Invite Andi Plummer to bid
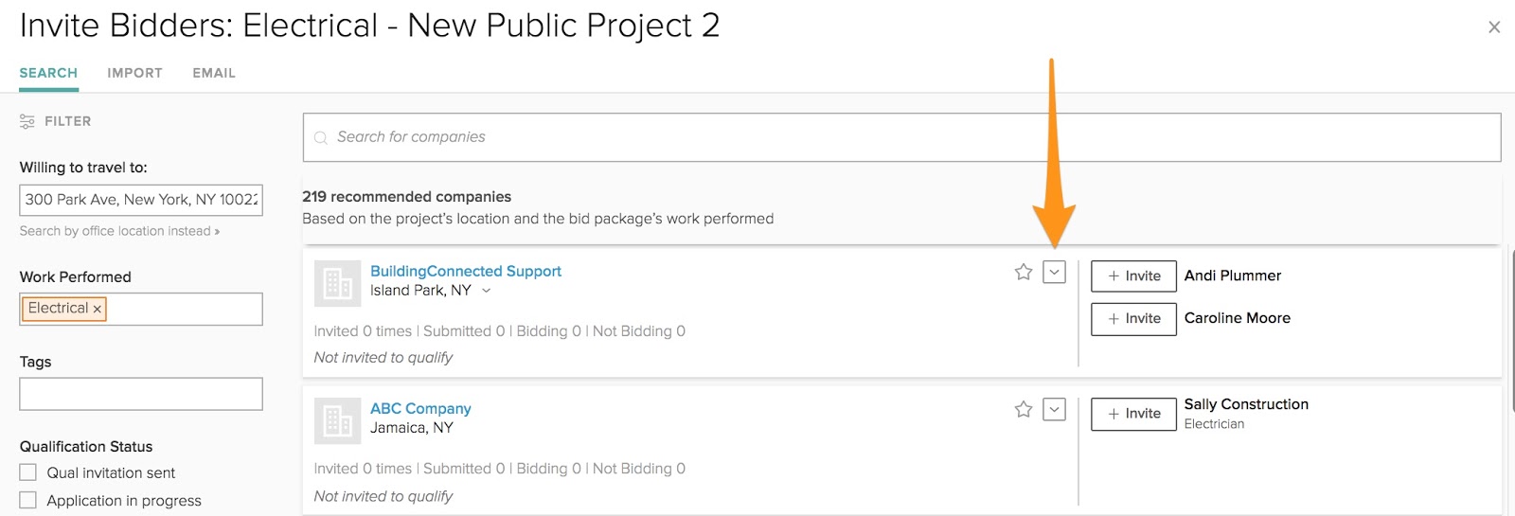Screen dimensions: 1515x516 [1133, 276]
